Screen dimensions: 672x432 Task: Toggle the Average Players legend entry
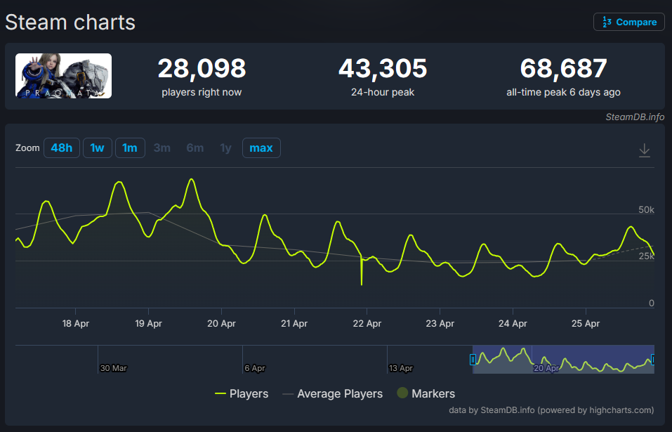(333, 393)
